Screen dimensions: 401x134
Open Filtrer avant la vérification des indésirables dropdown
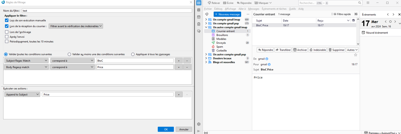tap(76, 26)
